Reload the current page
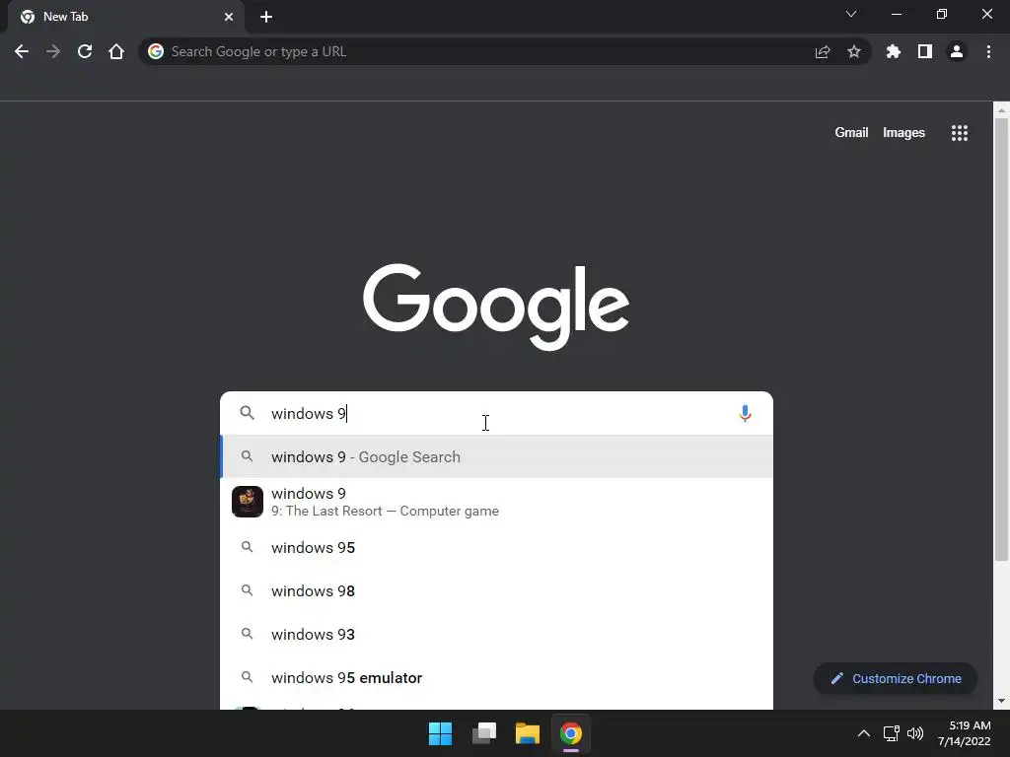Image resolution: width=1010 pixels, height=757 pixels. (x=85, y=51)
